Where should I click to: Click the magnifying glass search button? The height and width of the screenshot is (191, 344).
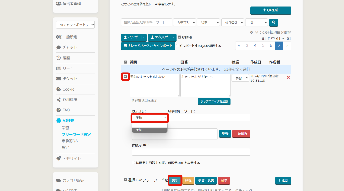273,22
